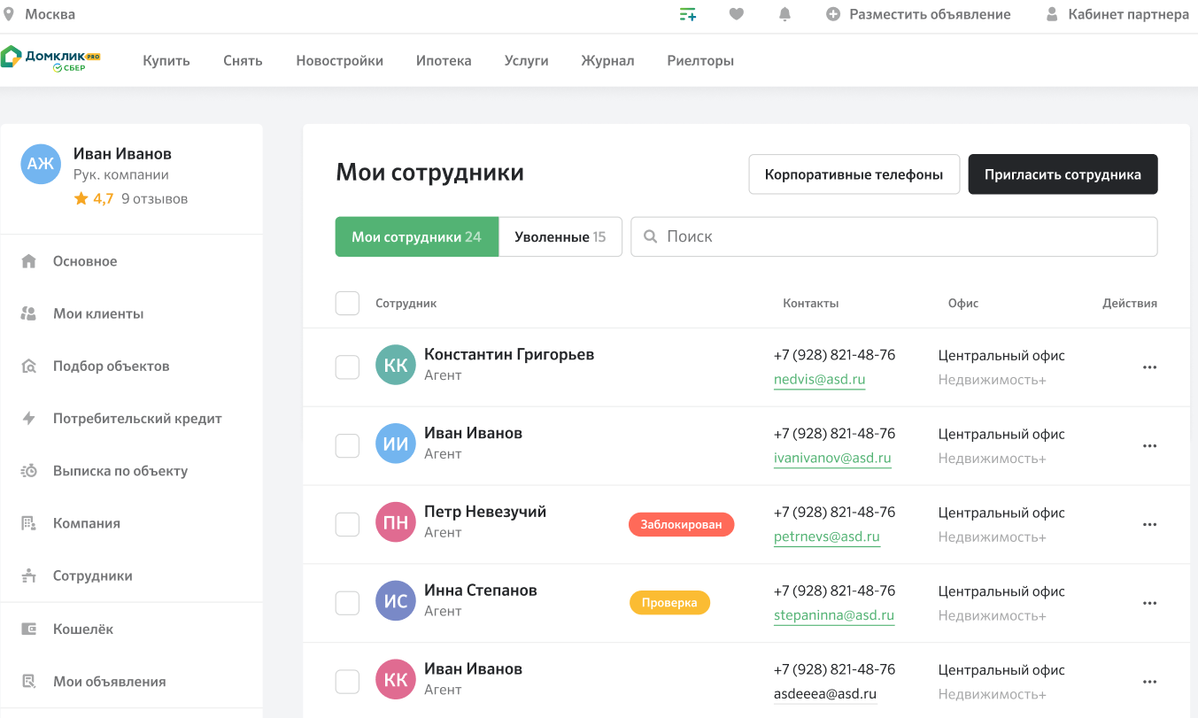Click the staff icon next to Сотрудники
The image size is (1198, 718).
click(x=28, y=575)
